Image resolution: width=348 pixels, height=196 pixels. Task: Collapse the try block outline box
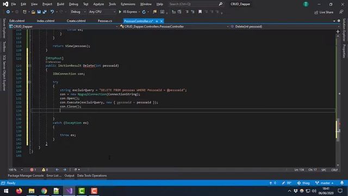point(30,82)
